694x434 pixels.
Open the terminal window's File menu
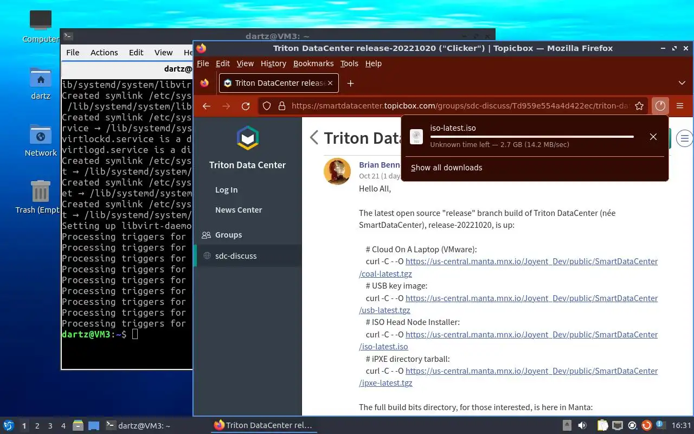(x=73, y=53)
